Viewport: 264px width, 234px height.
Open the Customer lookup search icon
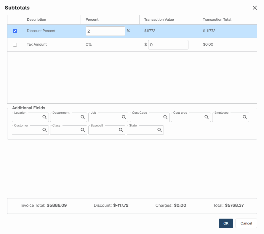click(x=44, y=130)
